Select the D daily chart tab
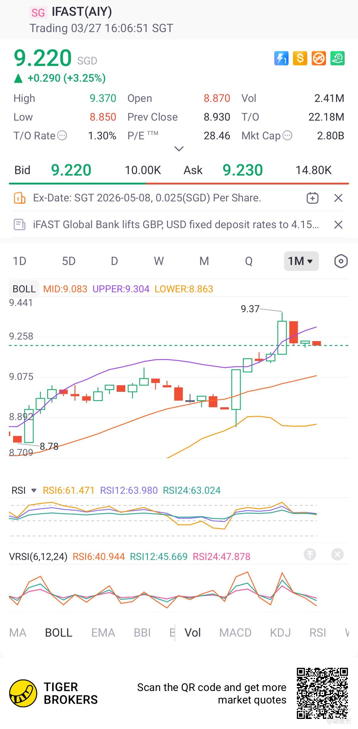The image size is (358, 729). [114, 261]
